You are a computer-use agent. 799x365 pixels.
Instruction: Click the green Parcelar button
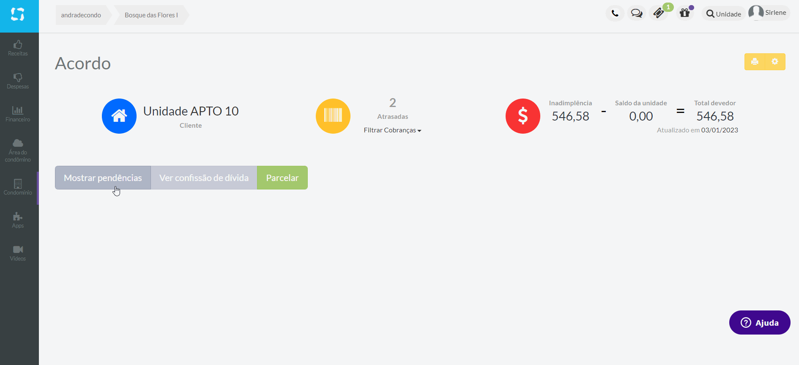click(x=282, y=178)
